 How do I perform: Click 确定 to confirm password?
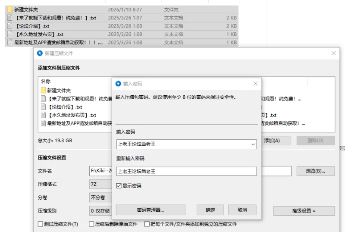point(210,210)
